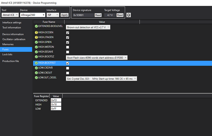Open Ext. Crystal Osc. clock source dropdown
Viewport: 212px width, 136px height.
[x=101, y=79]
